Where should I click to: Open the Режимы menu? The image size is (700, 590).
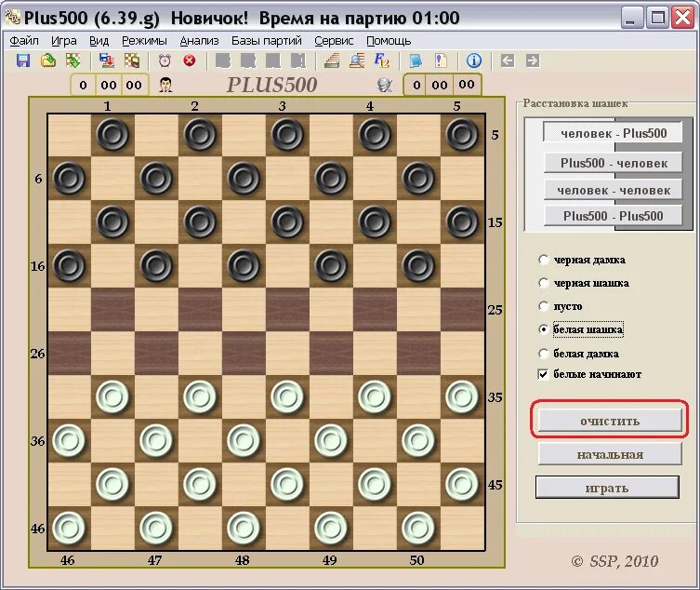(x=145, y=41)
